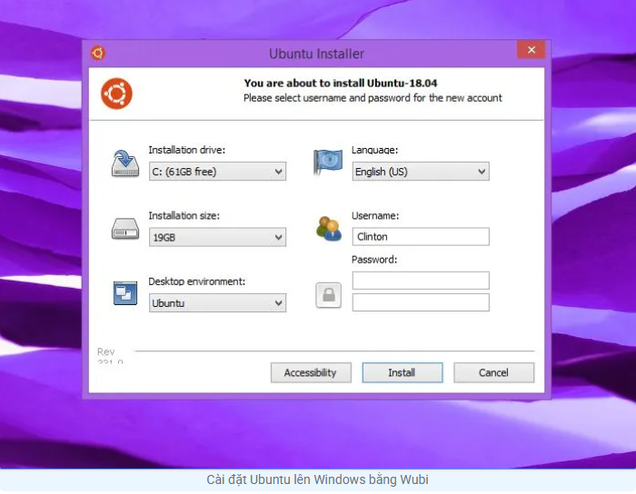Click the 'Rev' revision text

point(106,351)
